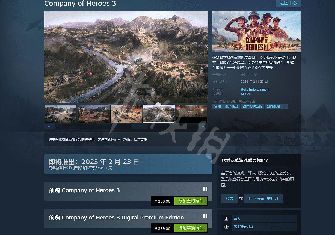Click the single-player person icon
This screenshot has width=335, height=235.
pos(226,219)
